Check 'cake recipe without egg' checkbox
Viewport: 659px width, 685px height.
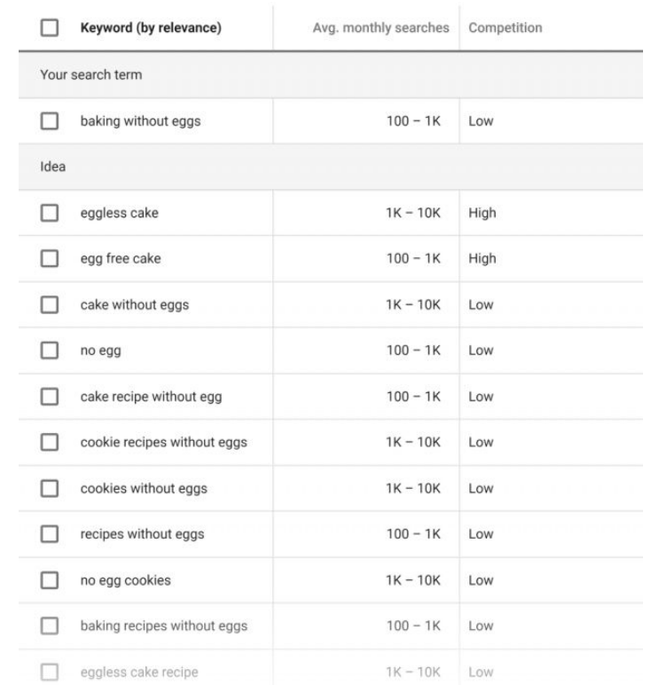pyautogui.click(x=50, y=397)
